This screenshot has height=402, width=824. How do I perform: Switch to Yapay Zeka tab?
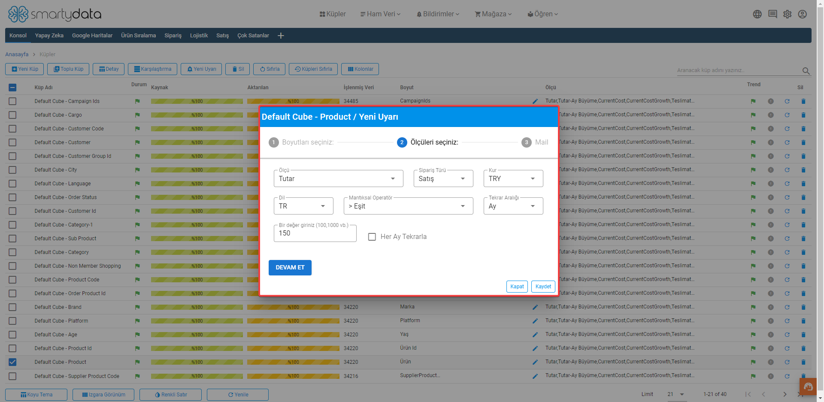click(x=49, y=36)
